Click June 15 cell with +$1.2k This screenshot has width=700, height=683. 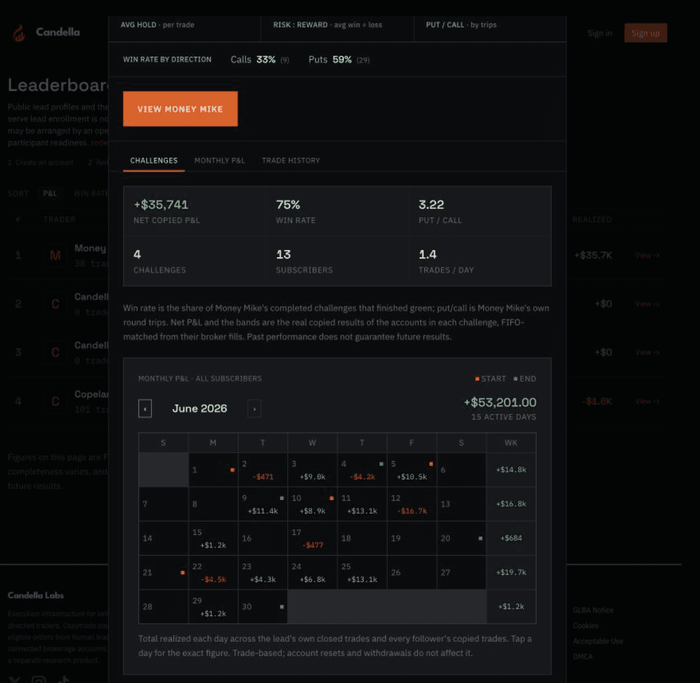pyautogui.click(x=213, y=538)
